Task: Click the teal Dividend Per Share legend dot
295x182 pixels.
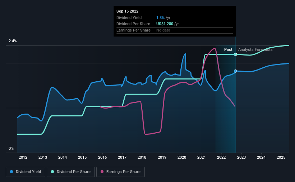Action: 52,172
